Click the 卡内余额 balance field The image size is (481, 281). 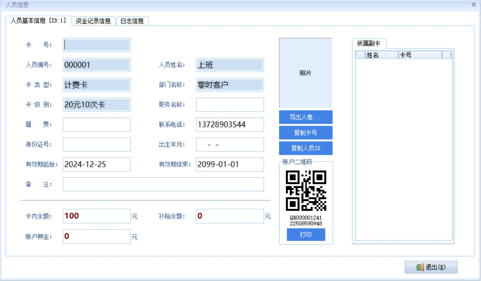[97, 216]
